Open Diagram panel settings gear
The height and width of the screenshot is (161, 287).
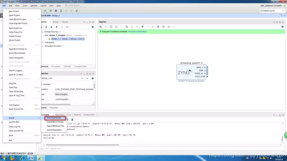click(282, 27)
